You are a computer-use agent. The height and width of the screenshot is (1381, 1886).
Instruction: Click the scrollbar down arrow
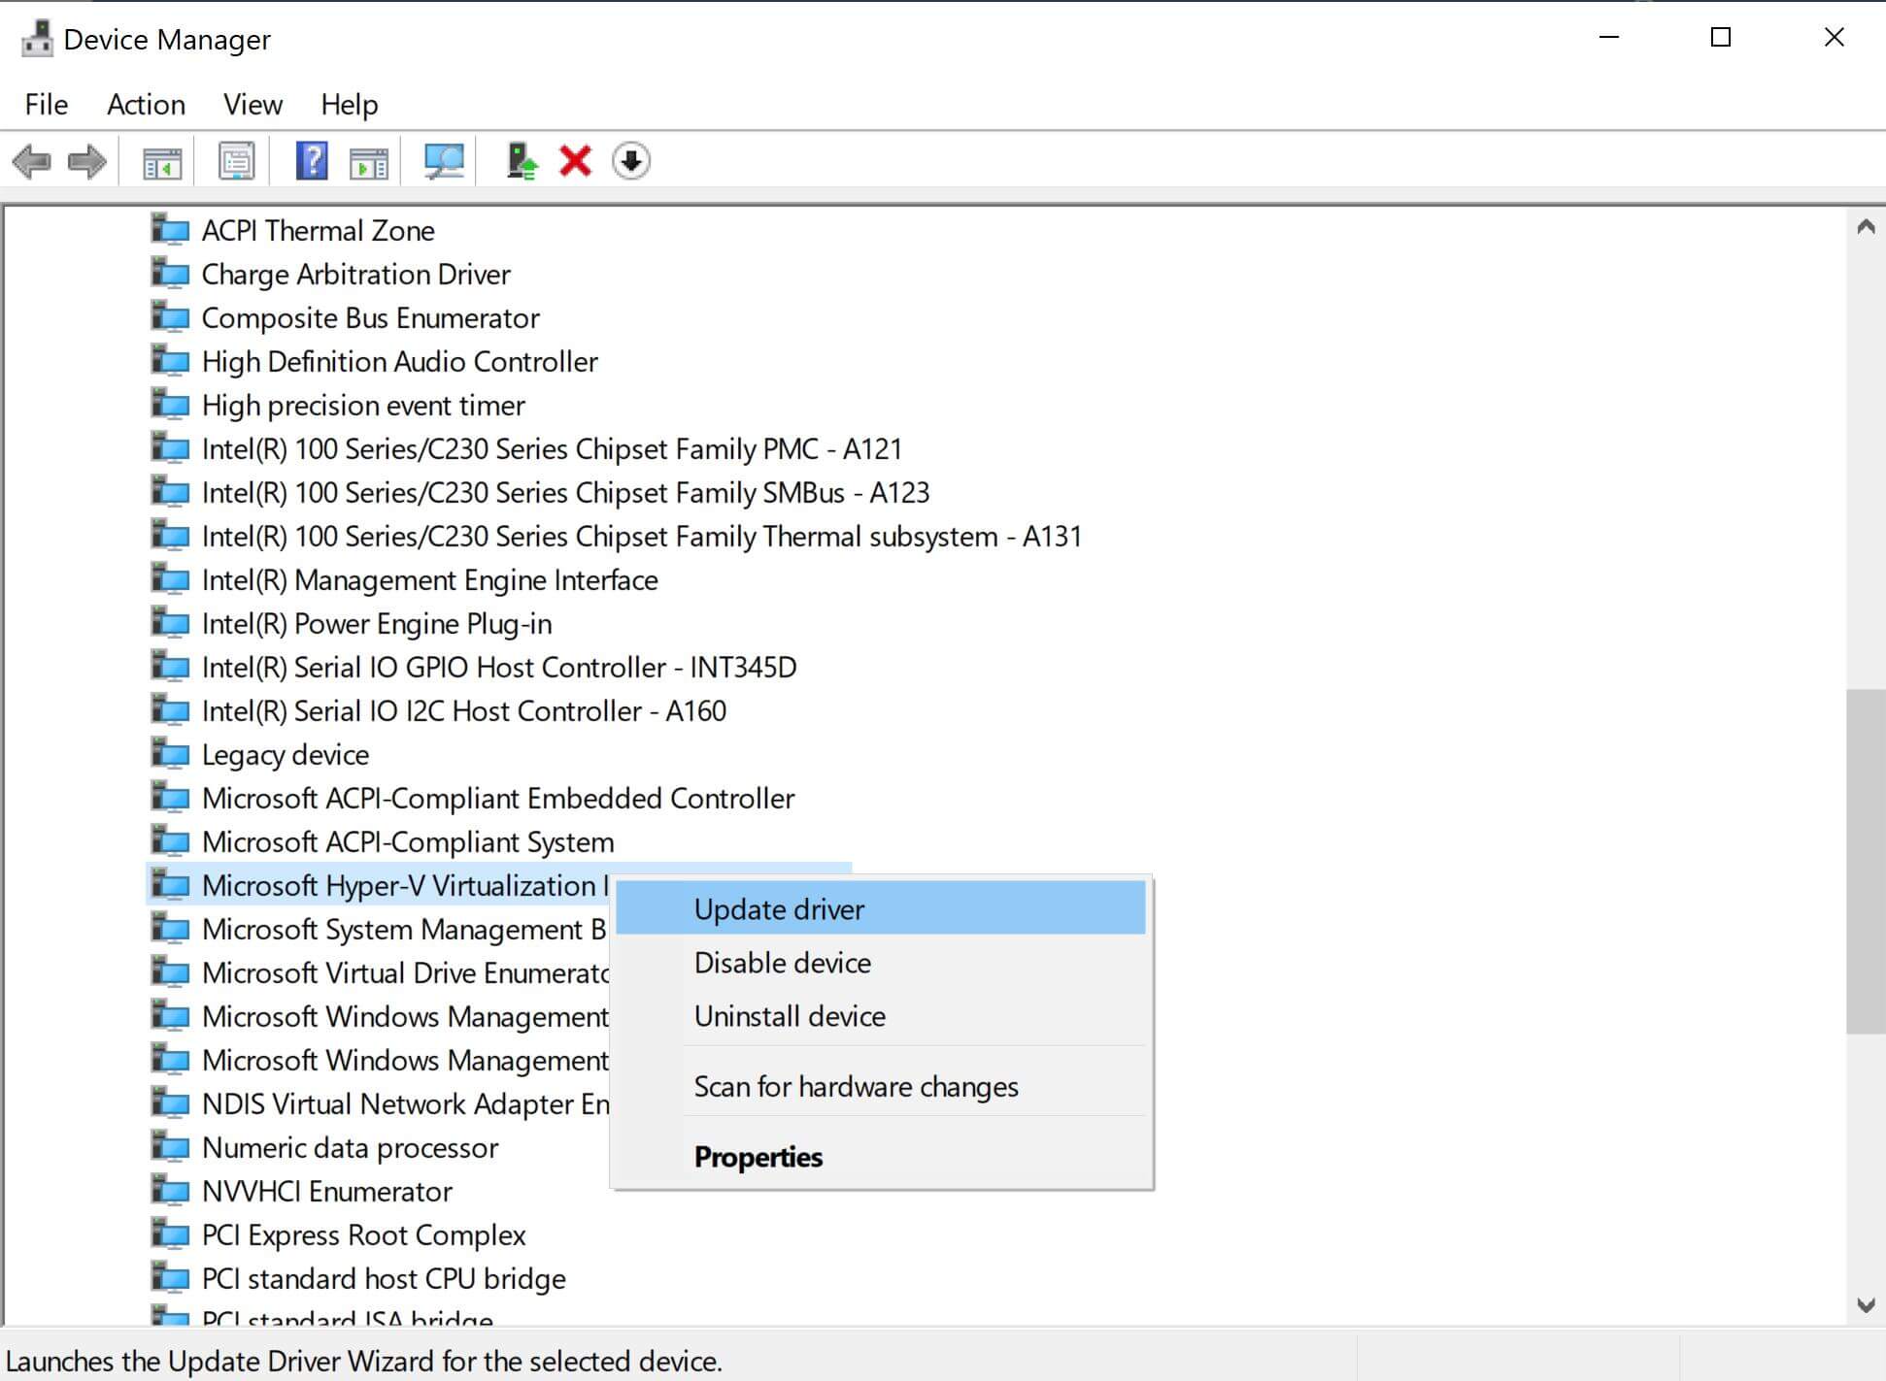pos(1865,1305)
